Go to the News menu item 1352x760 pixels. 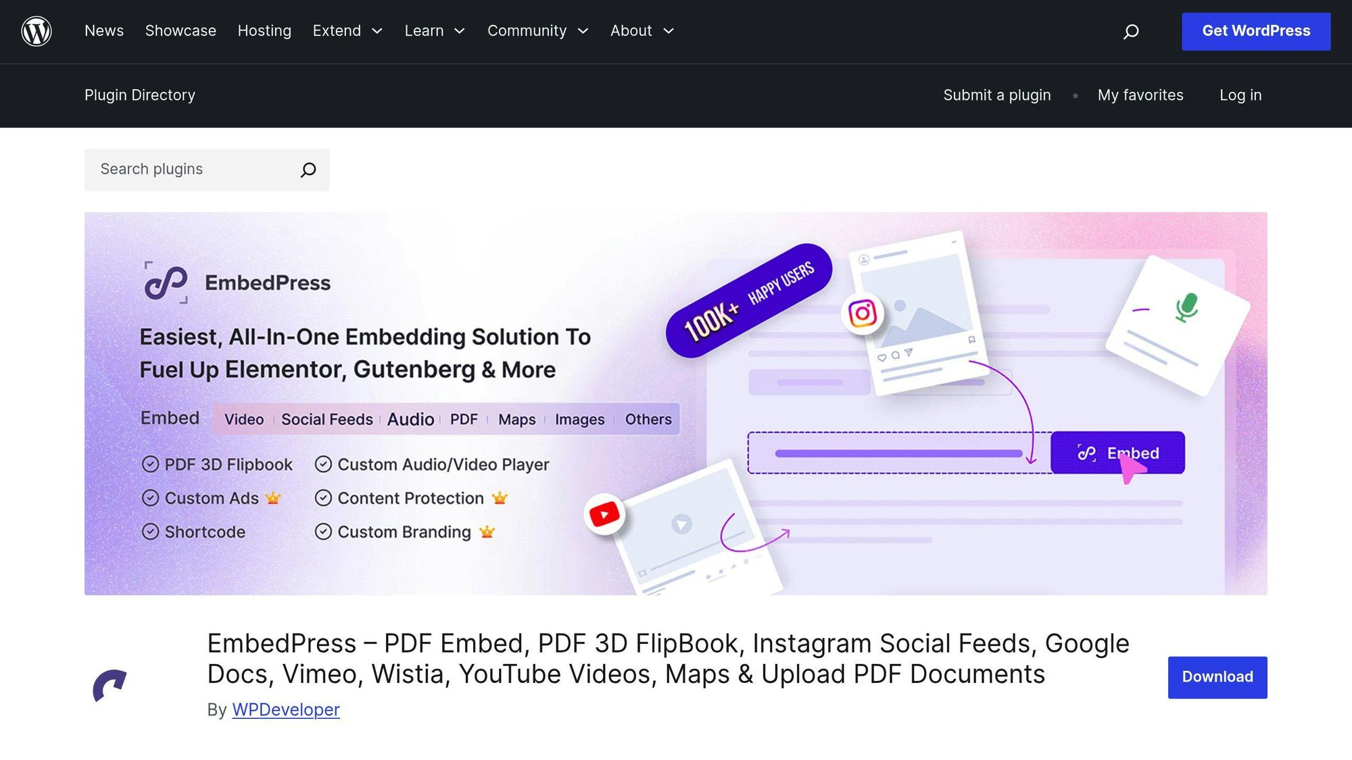coord(104,31)
